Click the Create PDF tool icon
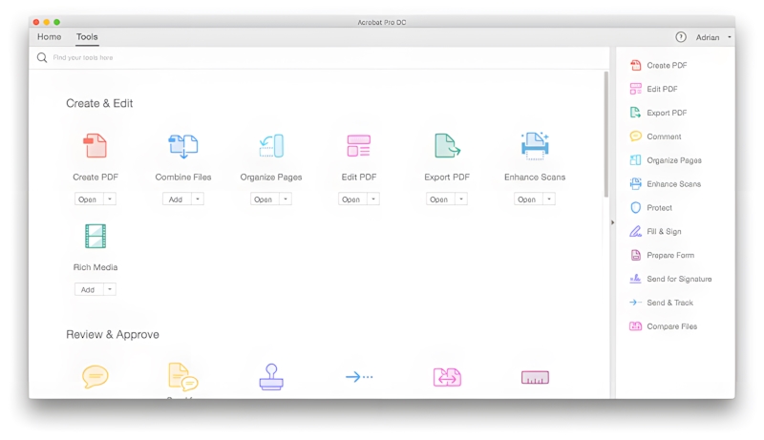Screen dimensions: 764x440 tap(95, 146)
